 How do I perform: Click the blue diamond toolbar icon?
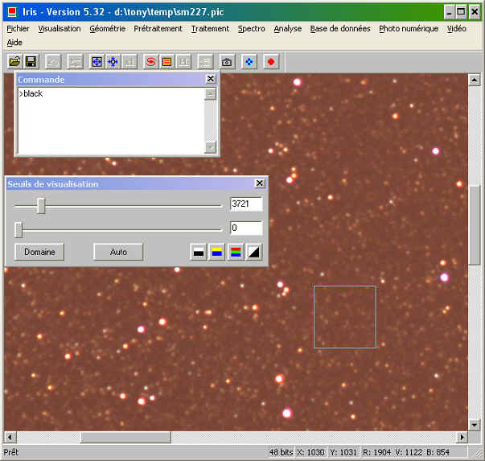coord(249,62)
